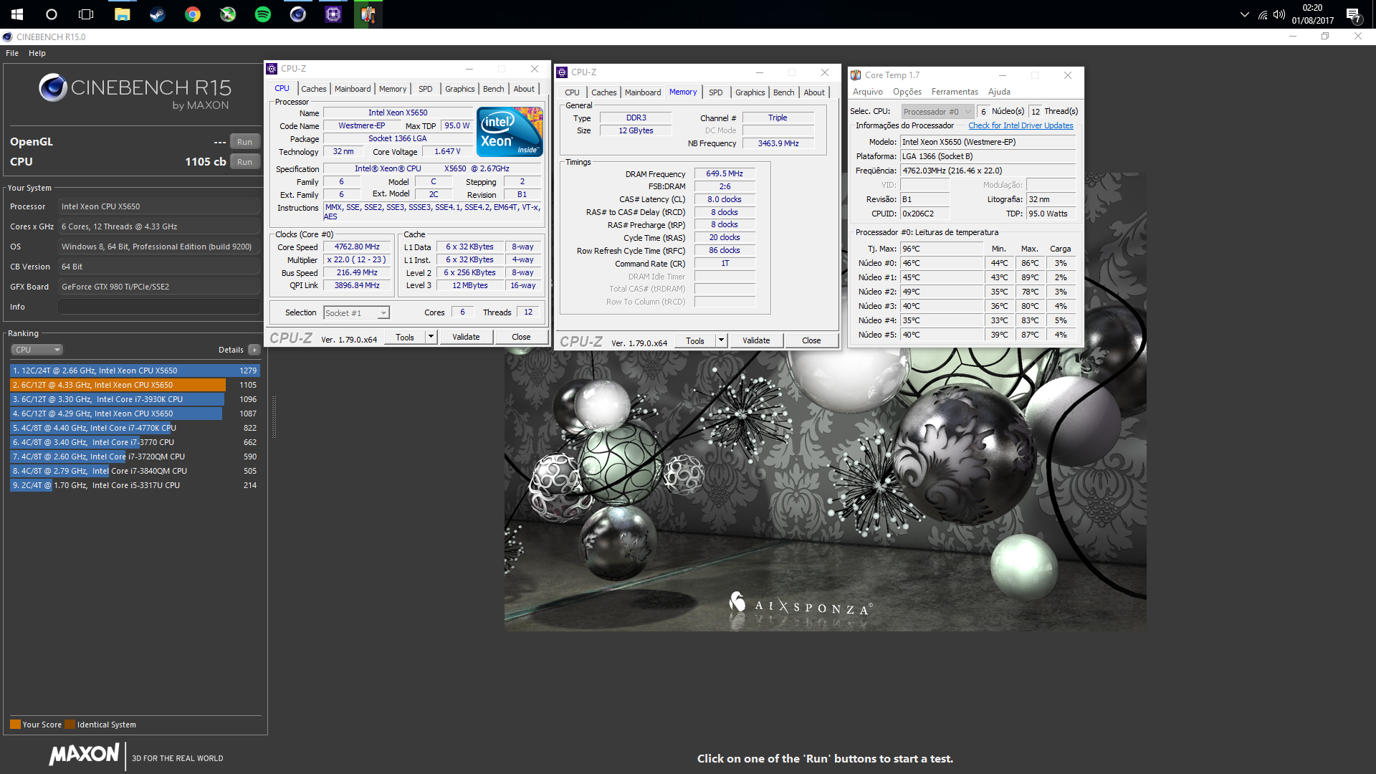Open Ajuda menu in Core Temp
Screen dimensions: 1376x774
coord(999,92)
